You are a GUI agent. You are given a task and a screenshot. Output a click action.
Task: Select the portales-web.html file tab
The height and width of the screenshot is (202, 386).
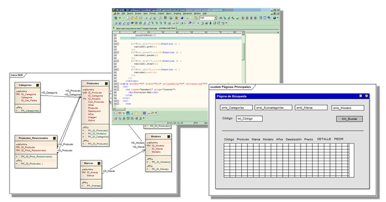[167, 28]
